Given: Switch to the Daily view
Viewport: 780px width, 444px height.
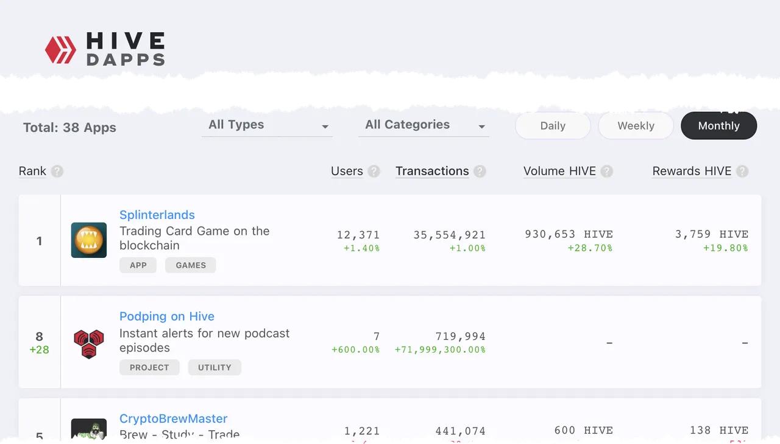Looking at the screenshot, I should pyautogui.click(x=553, y=126).
